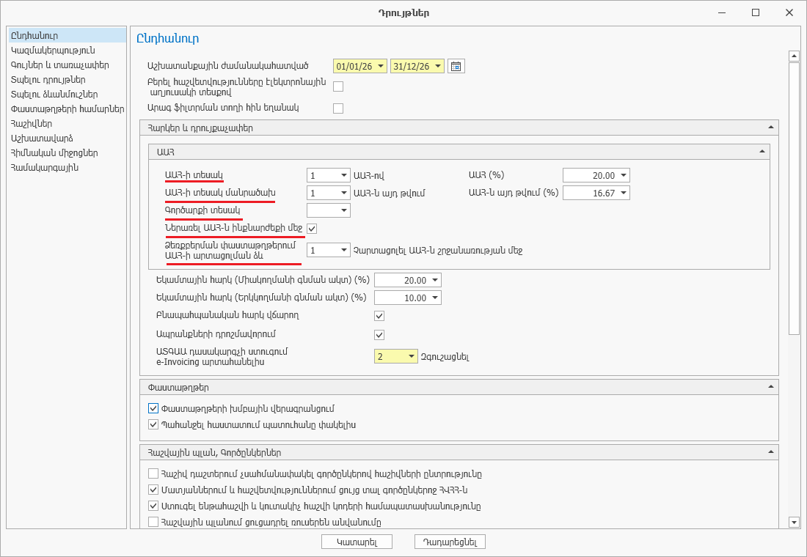Uncheck Փաստաթղթերի խմբային վերագրանցում checkbox
This screenshot has height=557, width=807.
pyautogui.click(x=153, y=408)
